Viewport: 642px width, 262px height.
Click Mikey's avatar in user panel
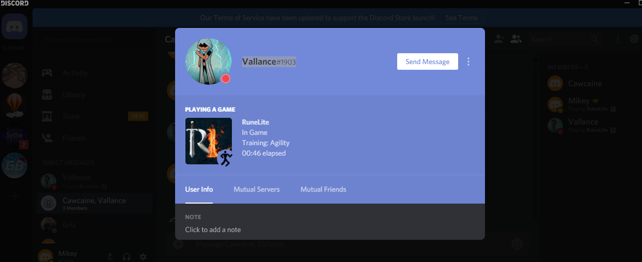pos(46,256)
